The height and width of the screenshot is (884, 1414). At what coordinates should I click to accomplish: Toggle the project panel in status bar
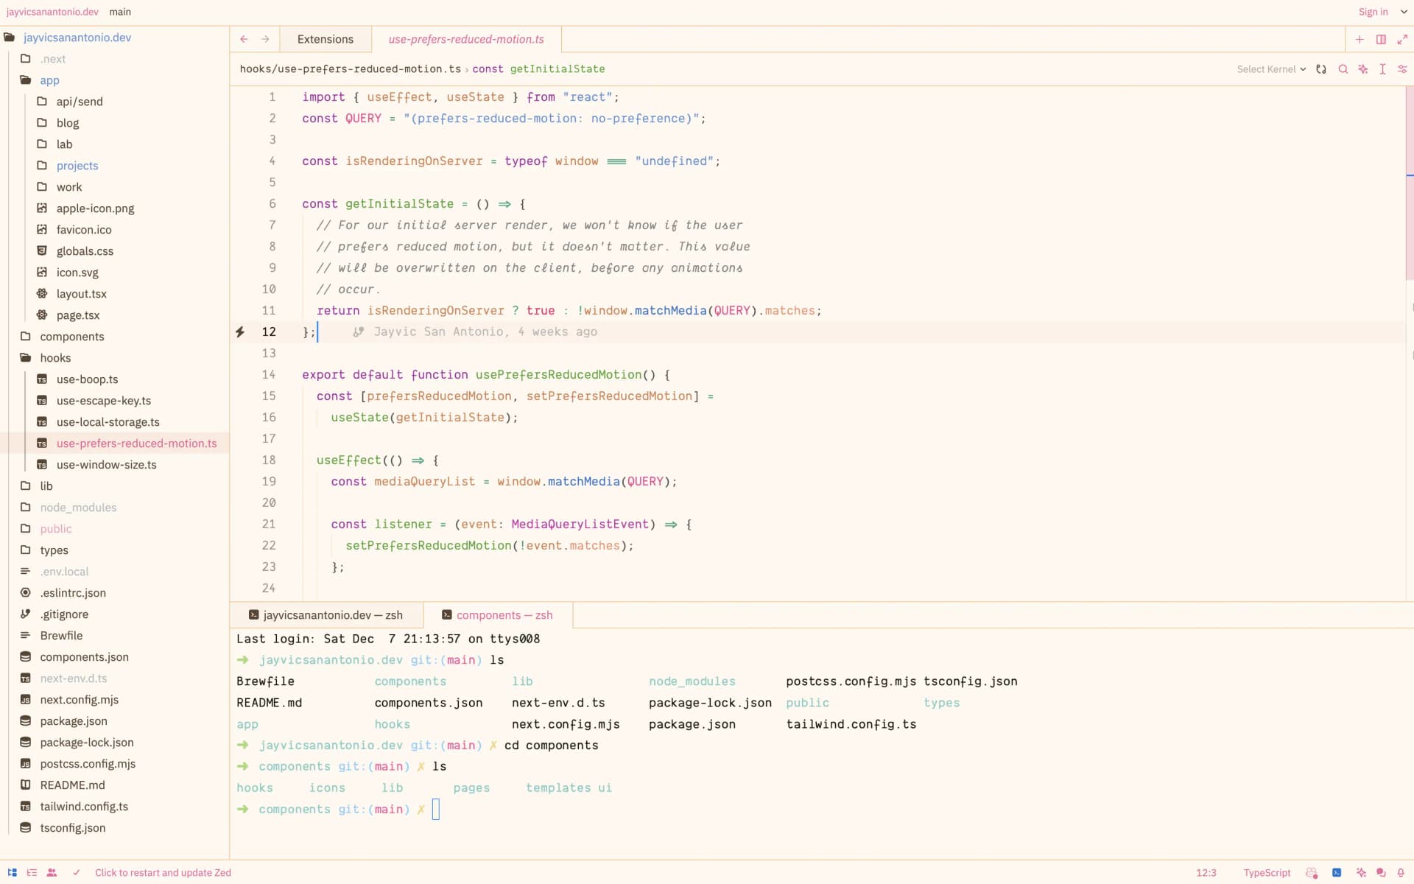tap(13, 872)
